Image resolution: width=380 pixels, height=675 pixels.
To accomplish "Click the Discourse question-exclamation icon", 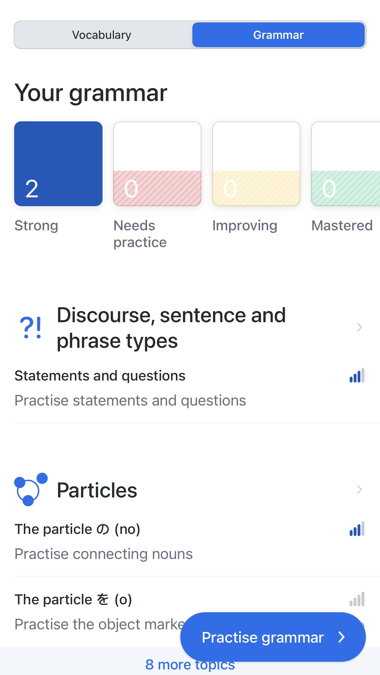I will tap(31, 327).
